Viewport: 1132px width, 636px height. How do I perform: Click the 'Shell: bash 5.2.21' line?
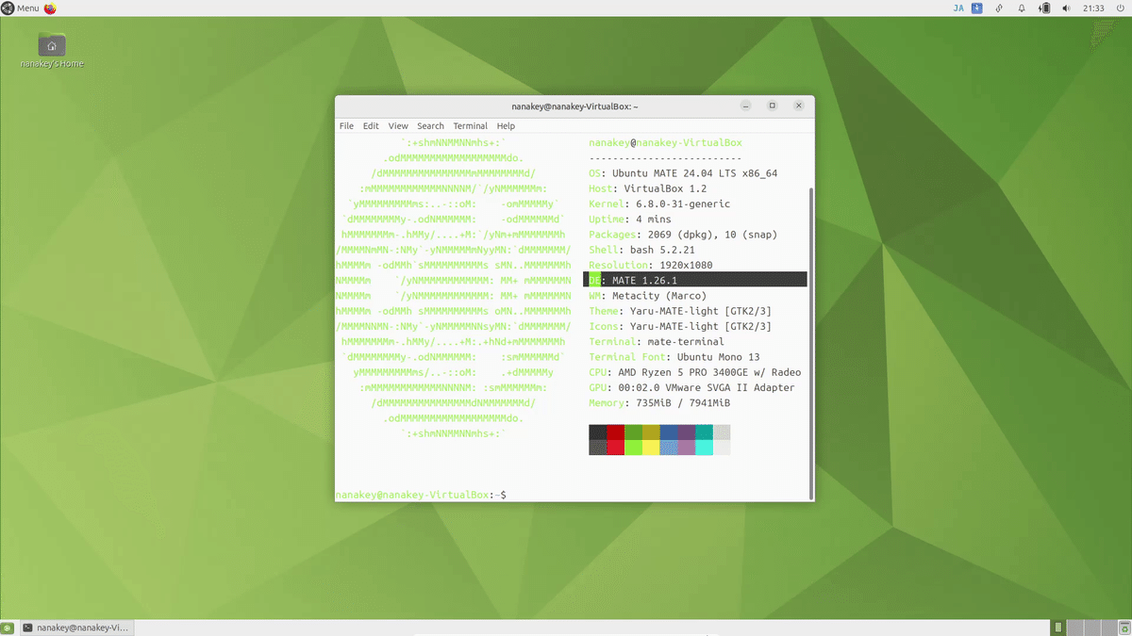(x=641, y=250)
